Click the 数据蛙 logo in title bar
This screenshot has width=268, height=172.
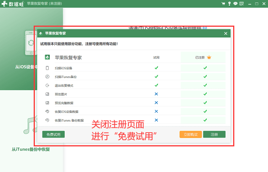pos(13,4)
